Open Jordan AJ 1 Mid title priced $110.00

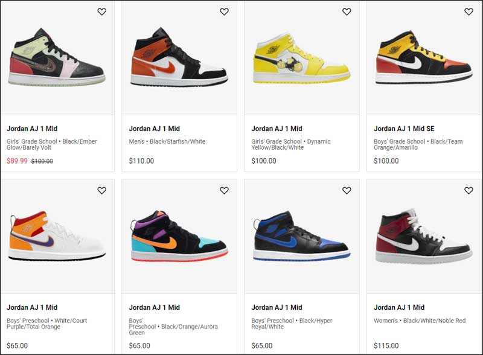click(x=155, y=129)
